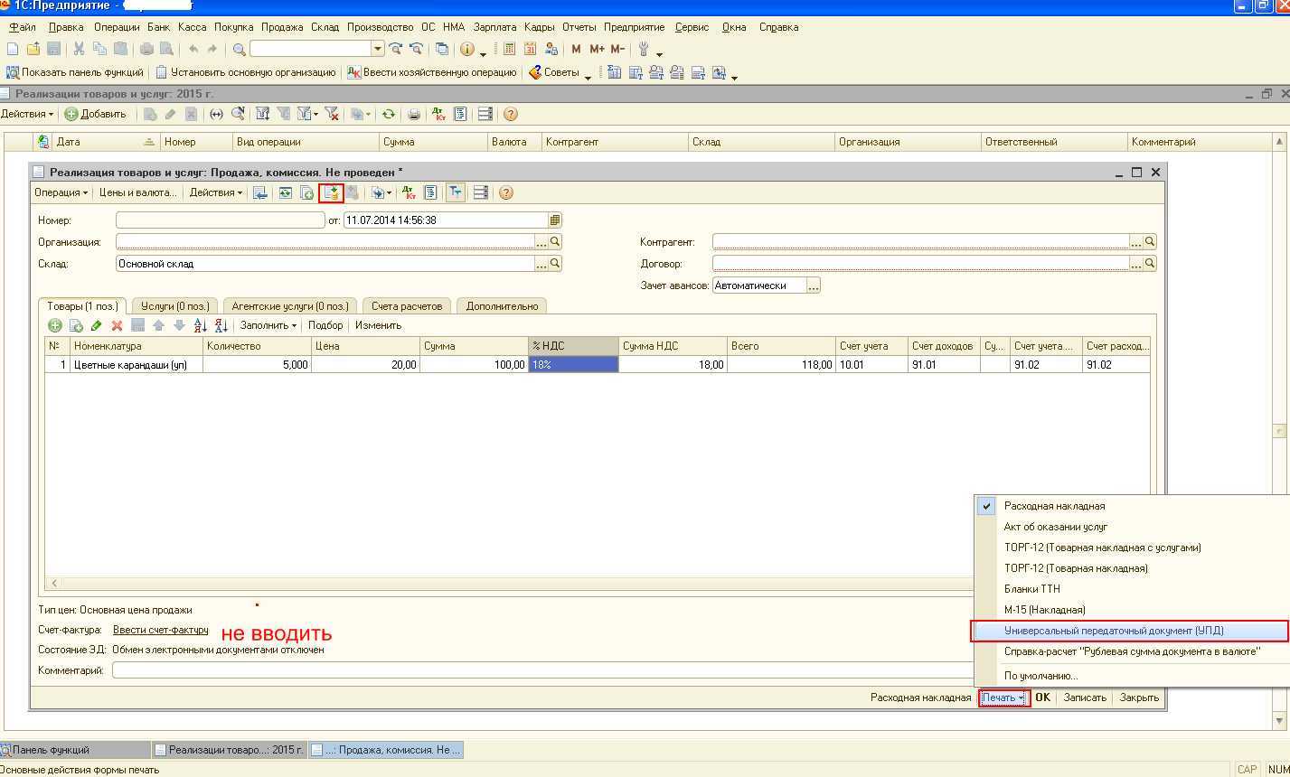Clear list filter with the red-X funnel

tap(332, 114)
